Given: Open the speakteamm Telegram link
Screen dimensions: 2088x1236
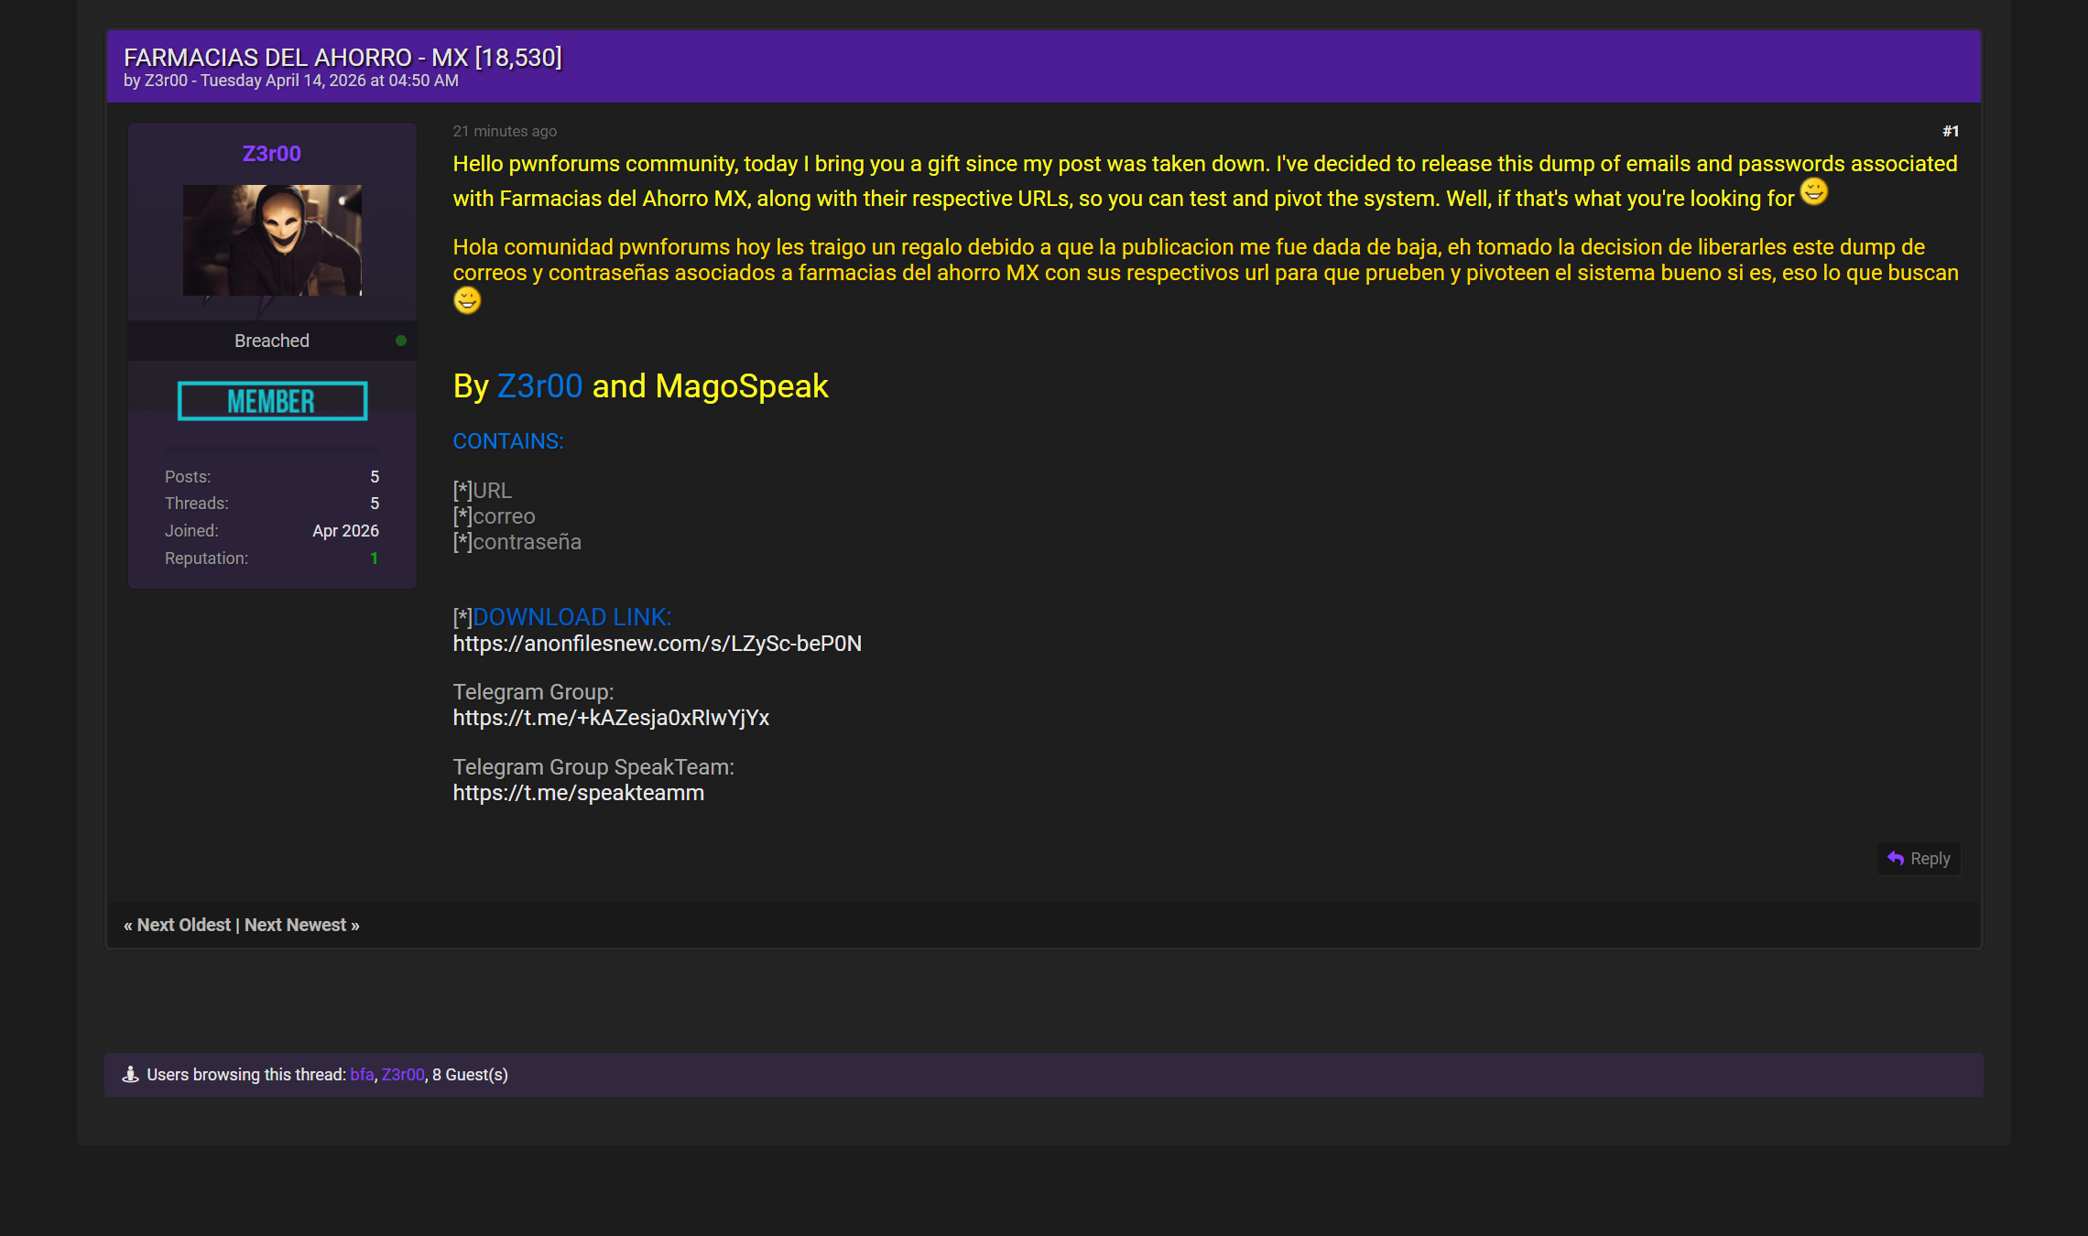Looking at the screenshot, I should click(x=578, y=793).
